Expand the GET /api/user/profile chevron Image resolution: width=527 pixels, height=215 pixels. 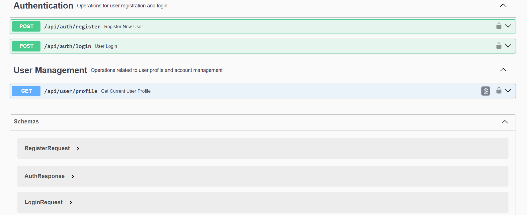(508, 90)
